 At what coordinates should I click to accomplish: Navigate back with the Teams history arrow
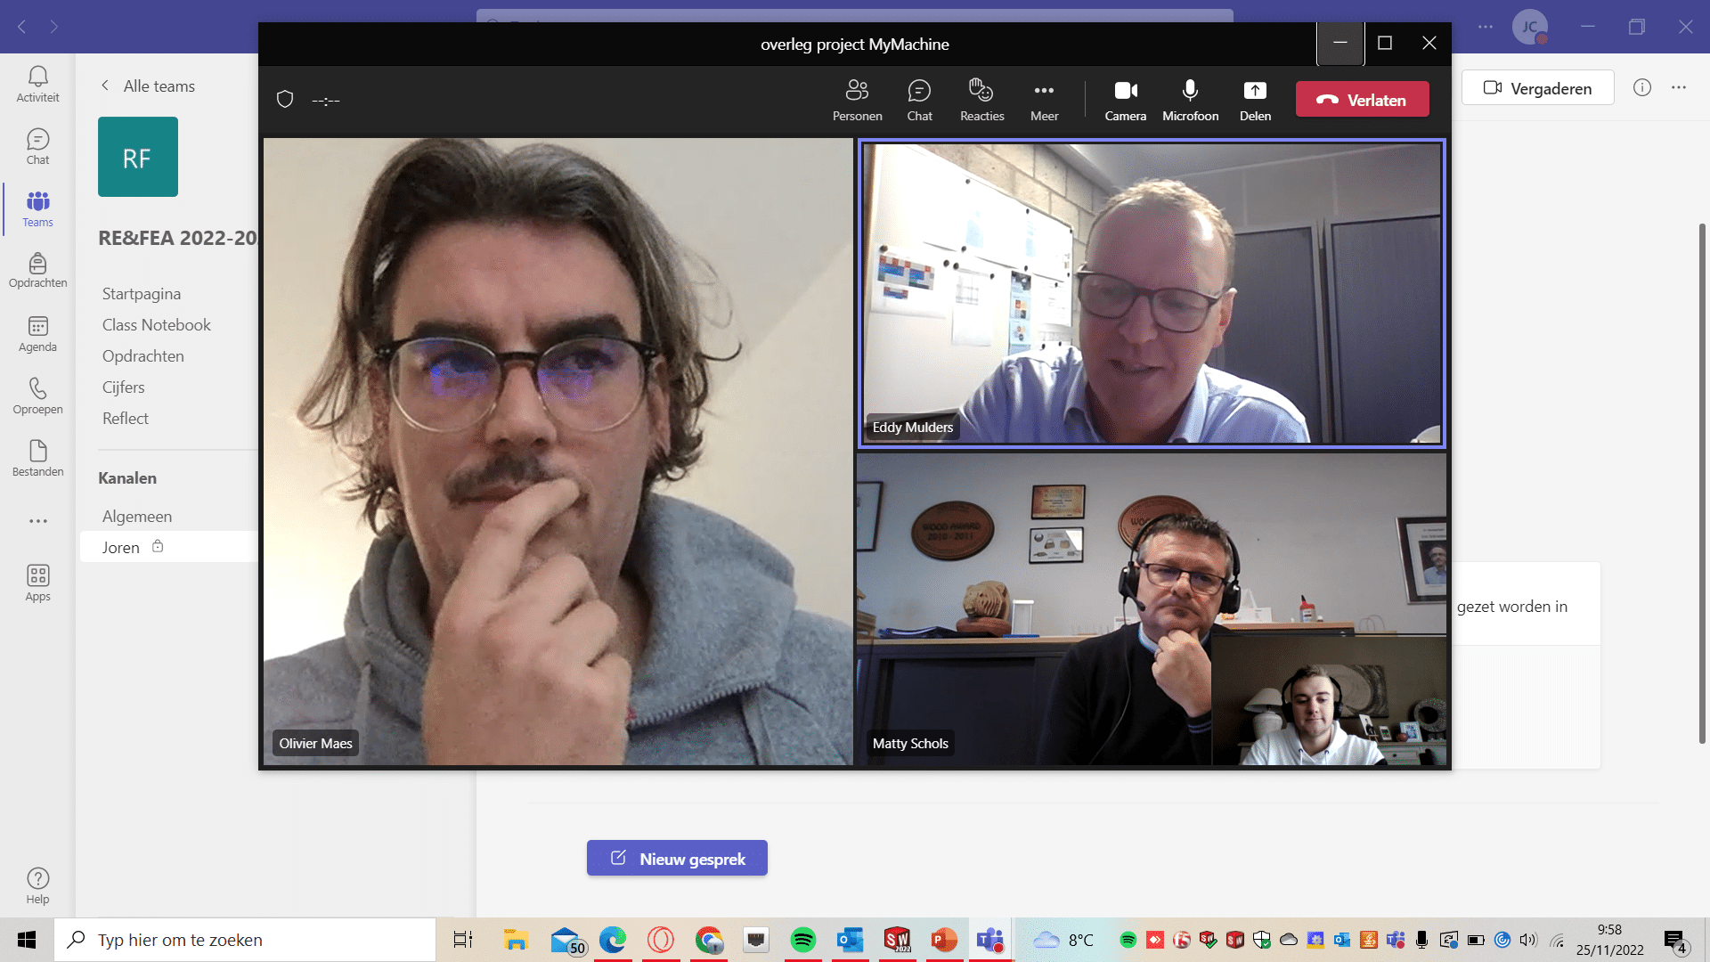tap(22, 27)
